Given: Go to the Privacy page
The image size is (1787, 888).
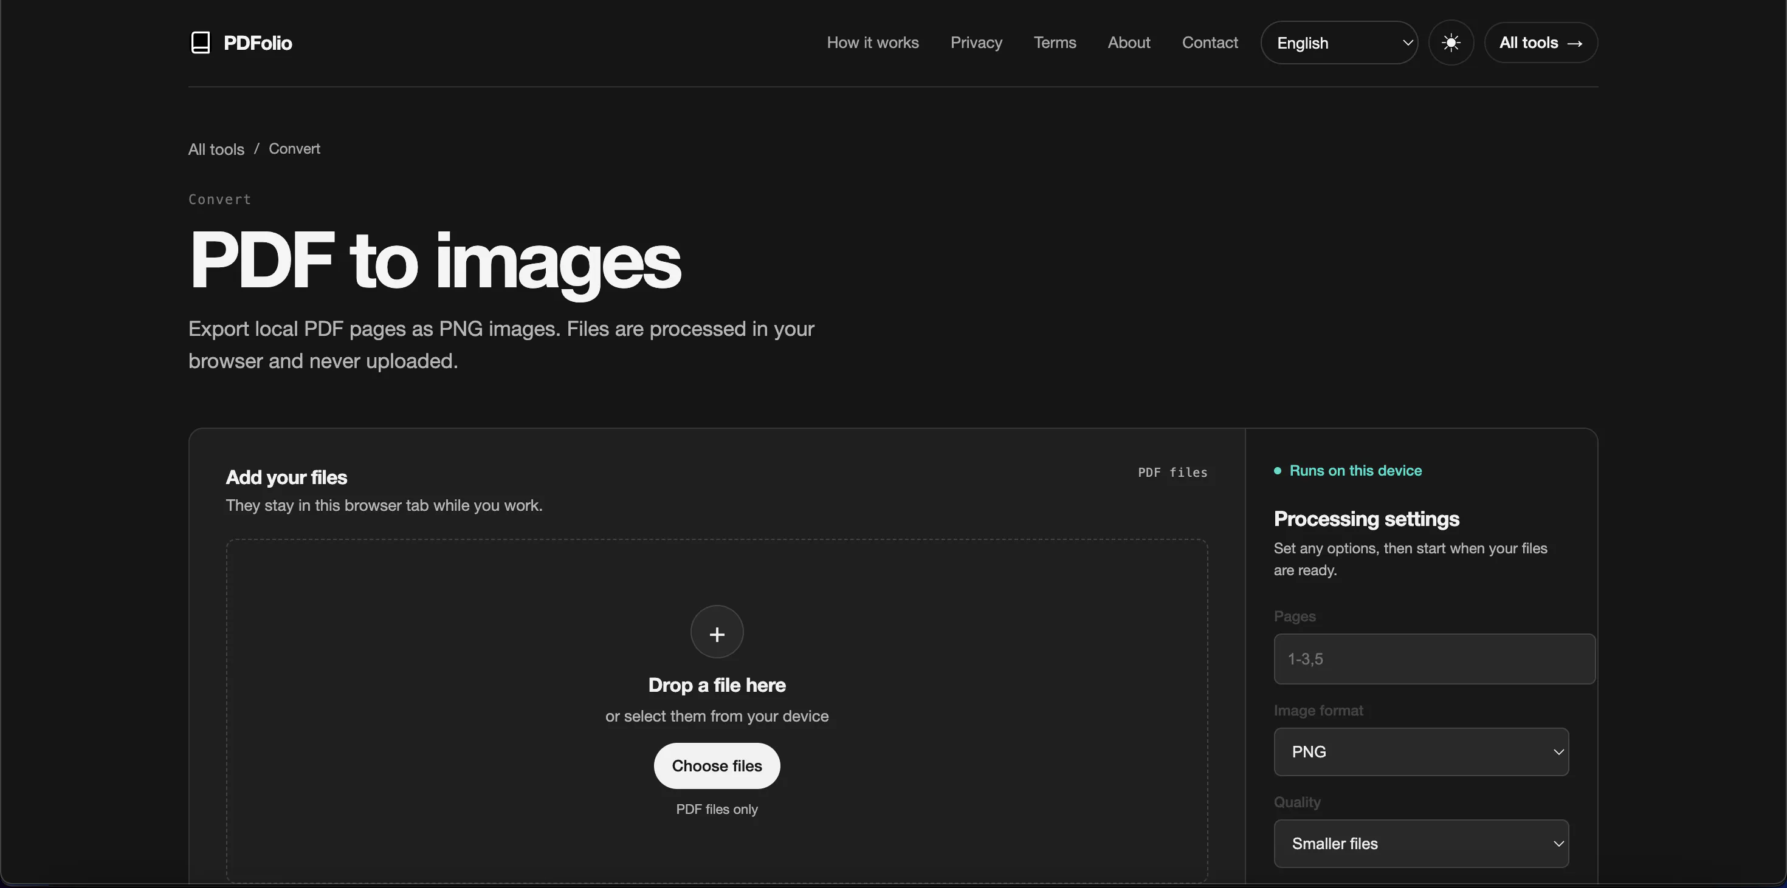Looking at the screenshot, I should coord(976,43).
